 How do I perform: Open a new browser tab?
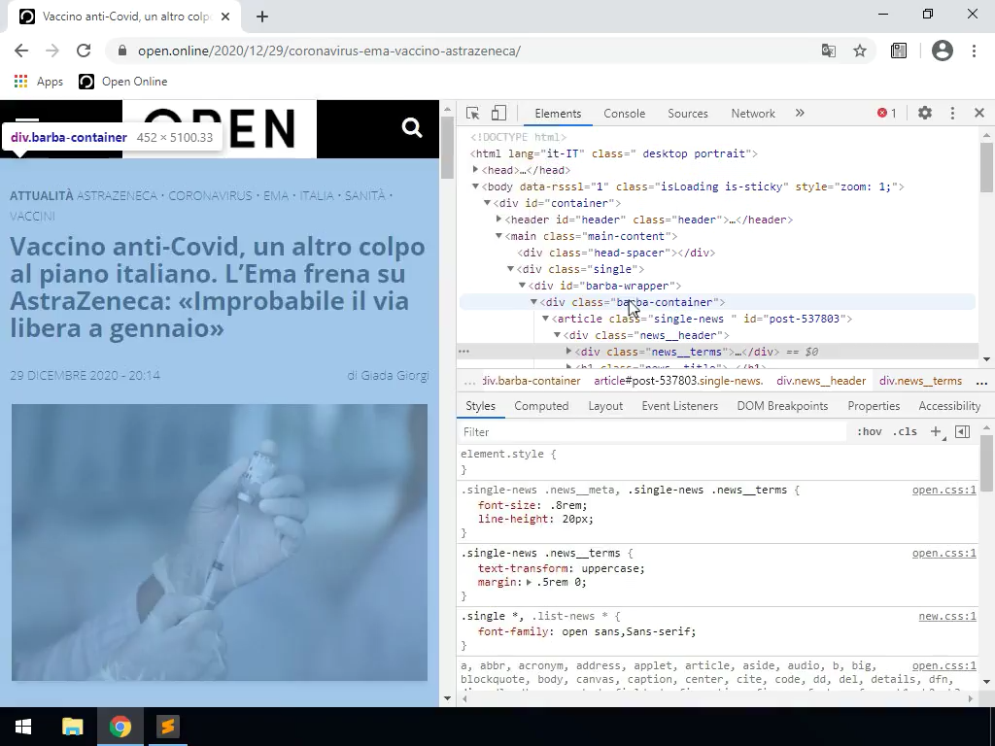tap(262, 17)
